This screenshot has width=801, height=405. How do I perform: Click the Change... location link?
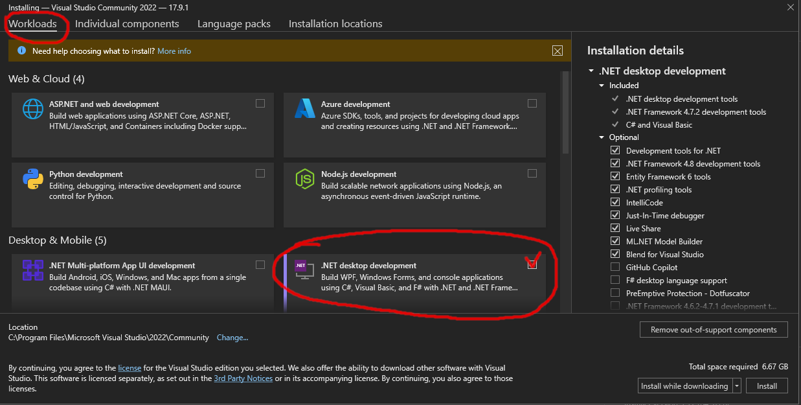point(232,338)
